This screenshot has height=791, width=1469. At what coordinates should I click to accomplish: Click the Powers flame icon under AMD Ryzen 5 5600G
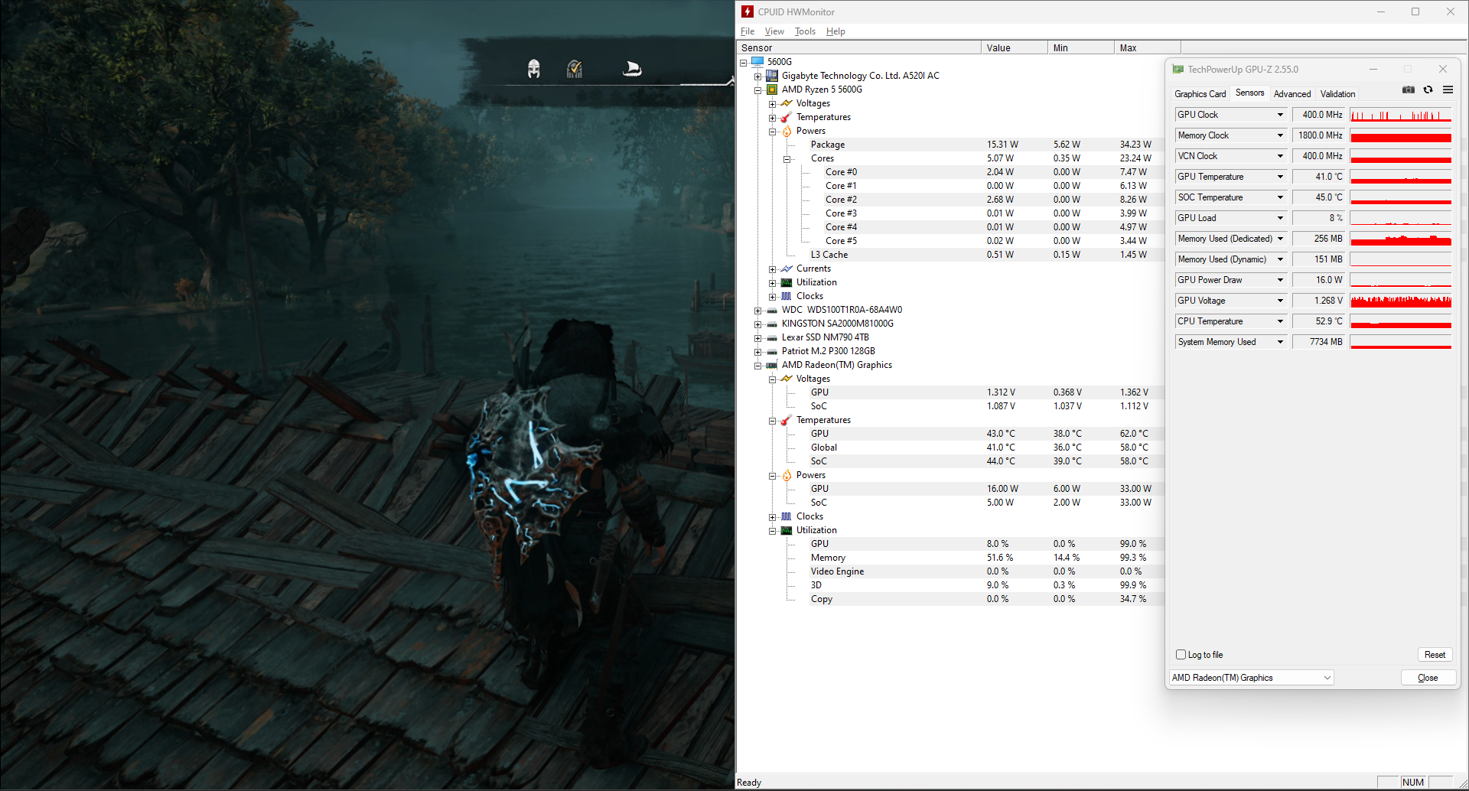coord(787,131)
